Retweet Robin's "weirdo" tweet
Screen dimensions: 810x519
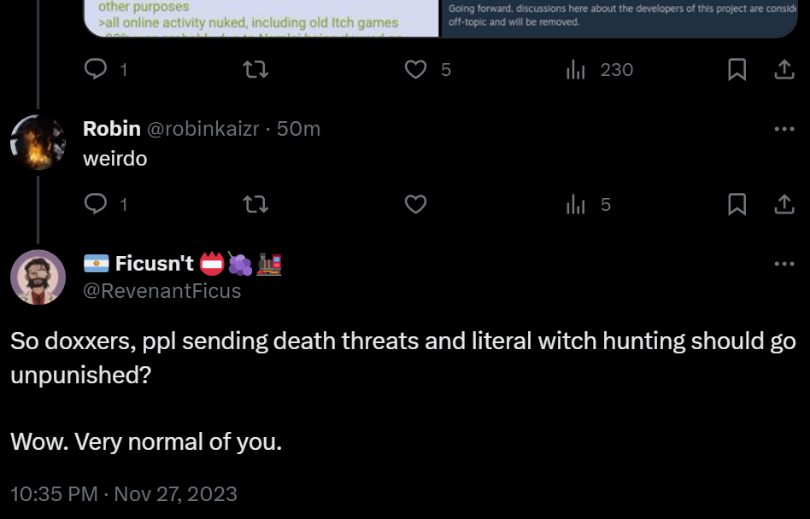tap(255, 205)
